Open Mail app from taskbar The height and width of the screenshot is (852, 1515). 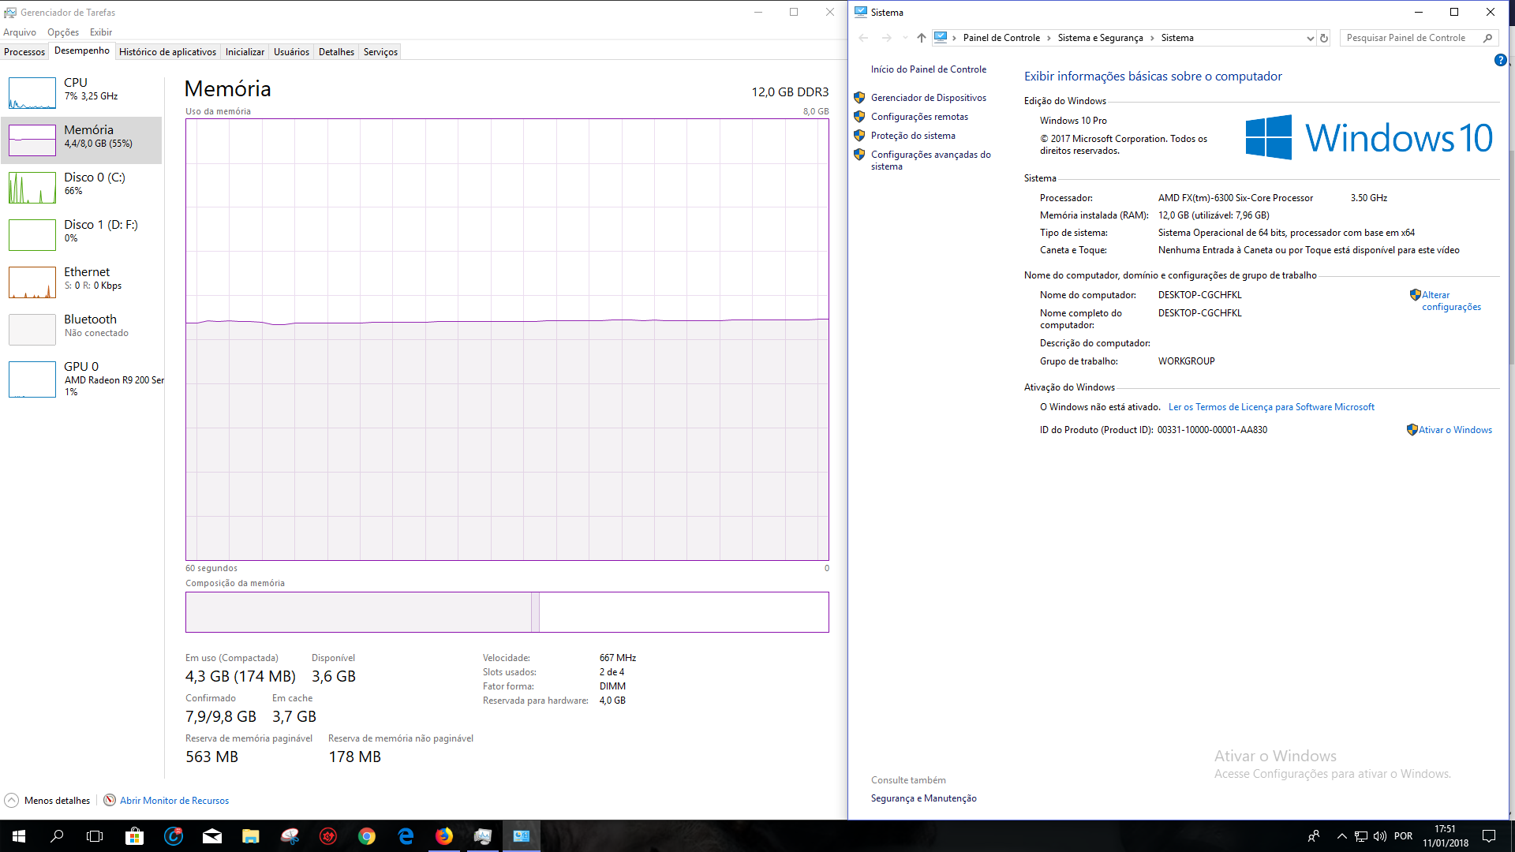tap(212, 836)
